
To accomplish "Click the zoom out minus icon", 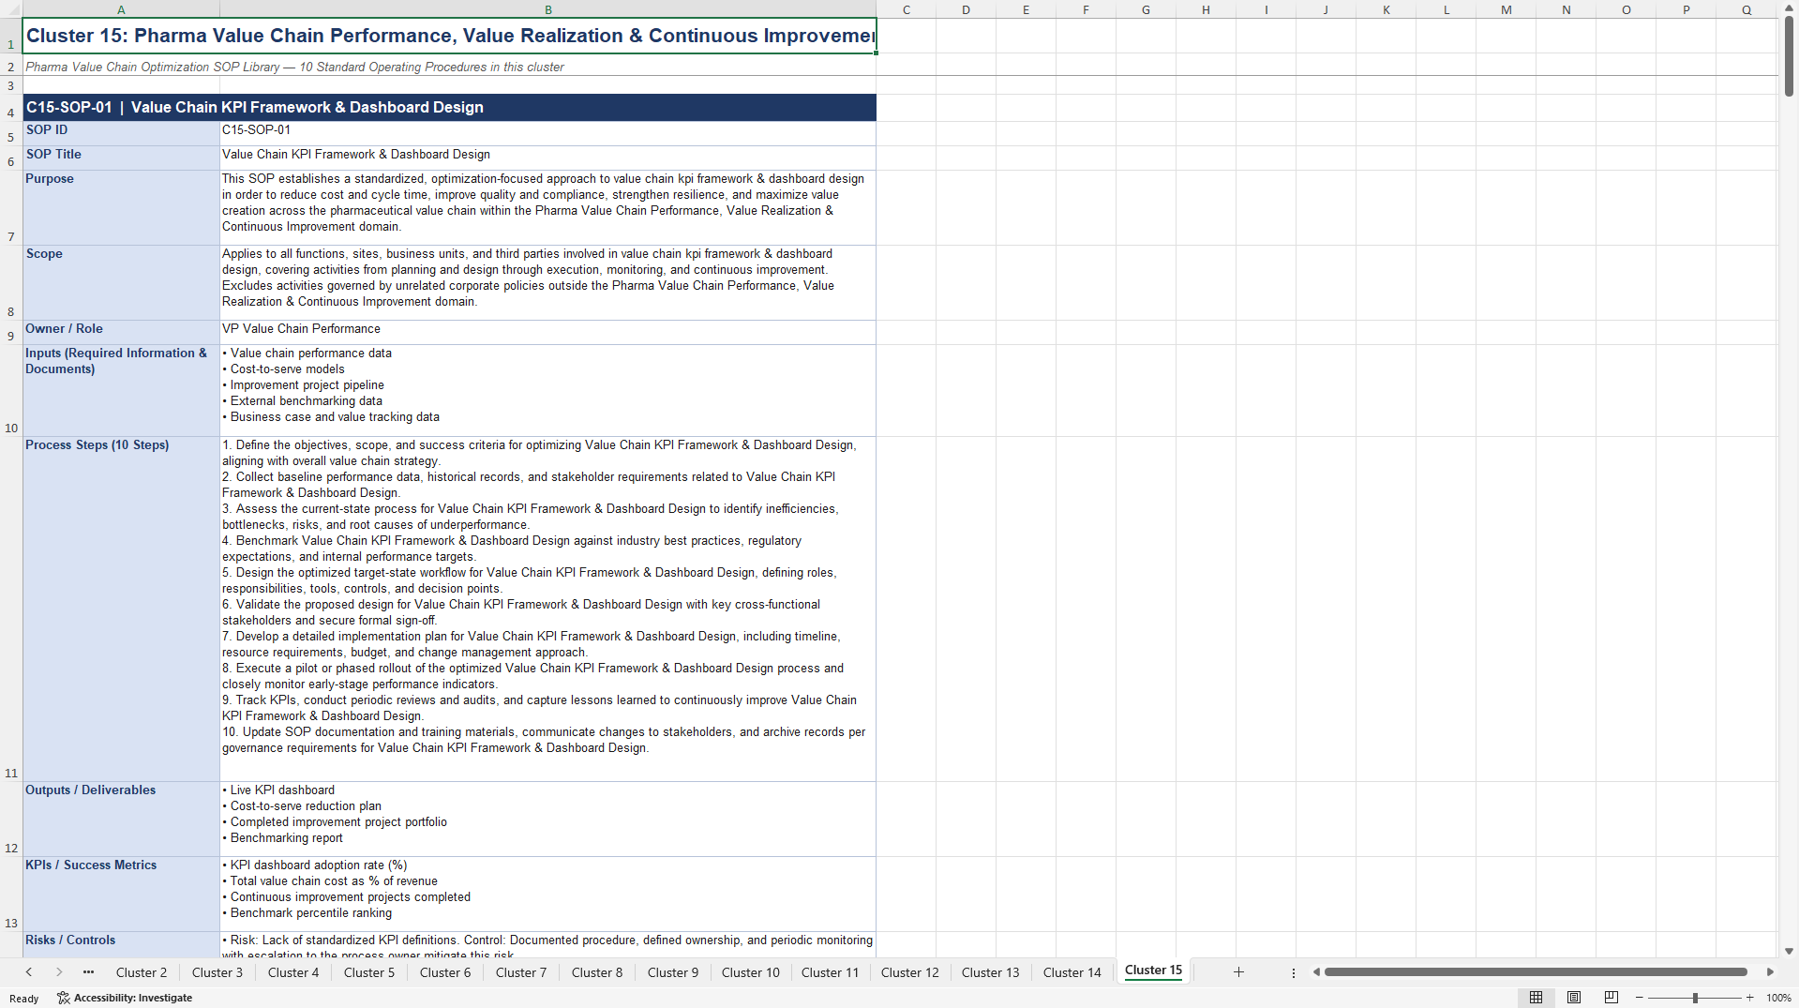I will 1640,998.
